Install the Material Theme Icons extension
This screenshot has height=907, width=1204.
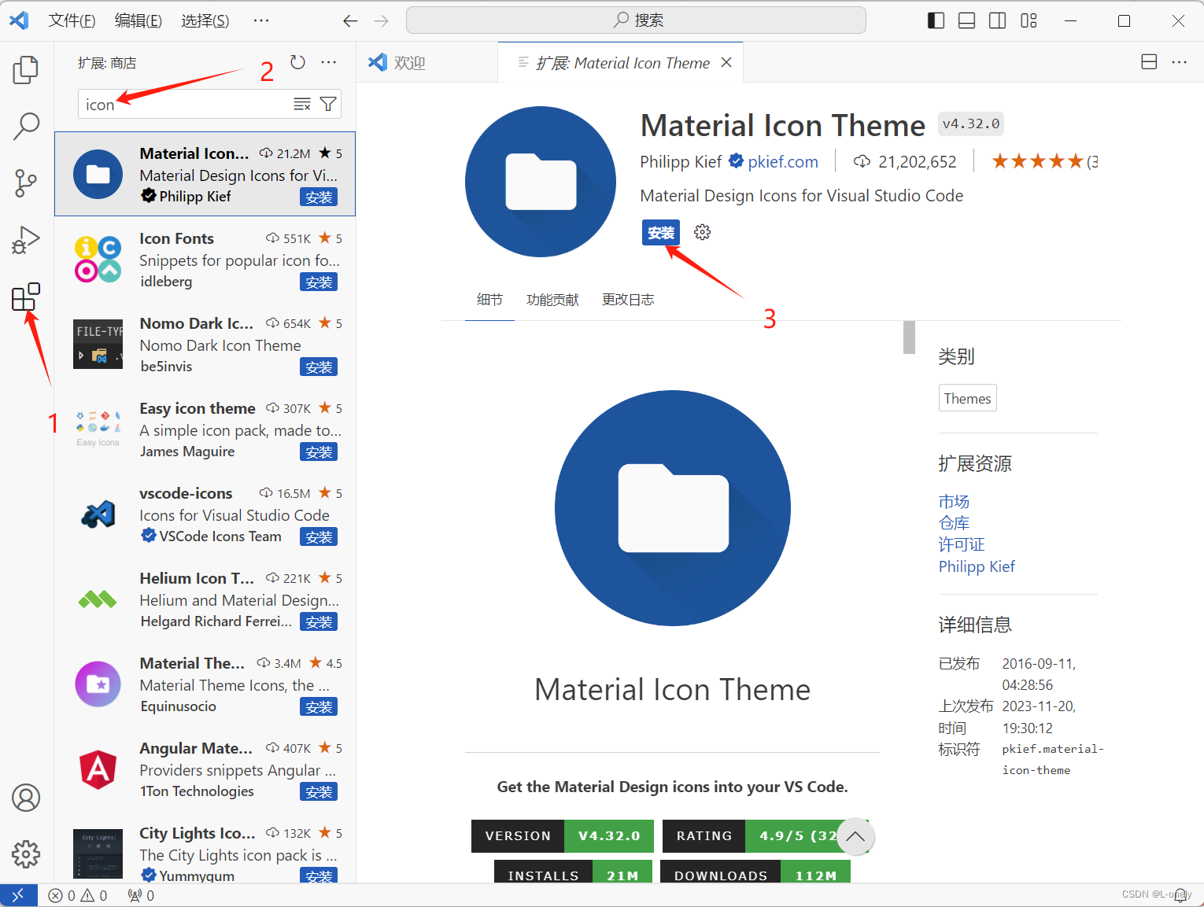[x=319, y=707]
